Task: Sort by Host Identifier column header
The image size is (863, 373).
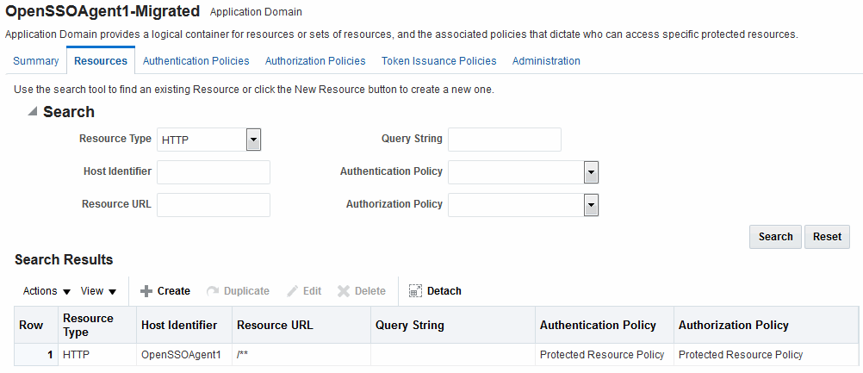Action: 184,325
